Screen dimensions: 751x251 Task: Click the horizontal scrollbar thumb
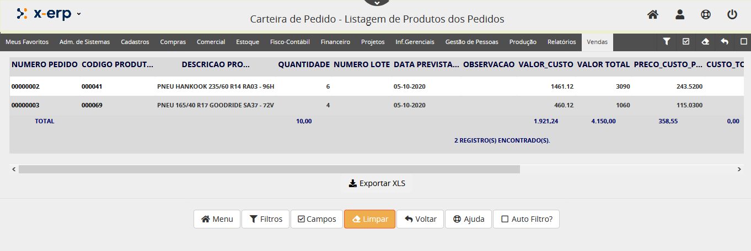tap(269, 170)
